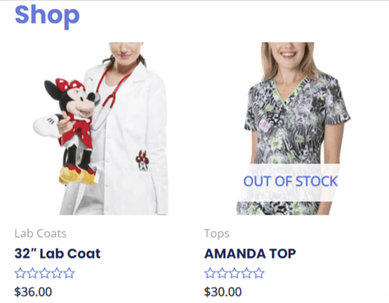The height and width of the screenshot is (303, 389).
Task: Open the AMANDA TOP product title
Action: click(x=250, y=253)
